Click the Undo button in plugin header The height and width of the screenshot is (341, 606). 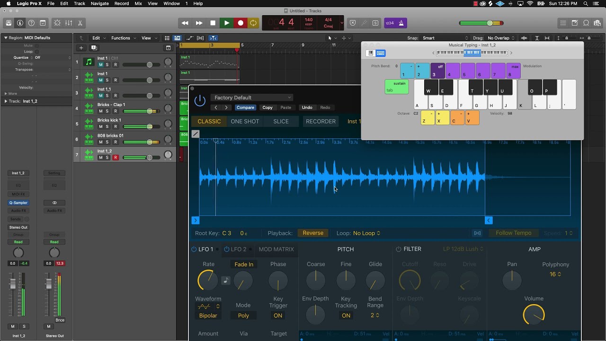click(x=307, y=108)
